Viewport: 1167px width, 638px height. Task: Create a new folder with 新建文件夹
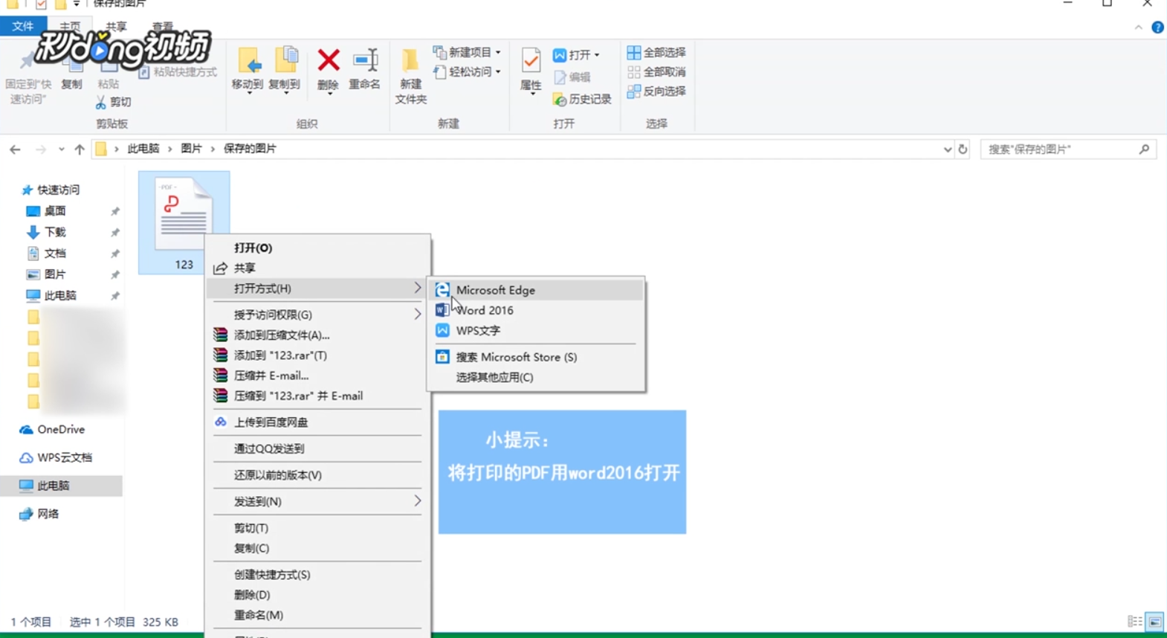click(410, 77)
